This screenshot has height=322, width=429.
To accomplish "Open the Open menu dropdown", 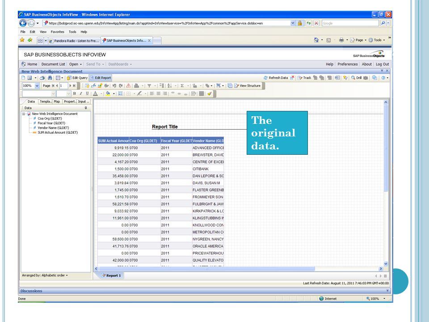I will click(x=75, y=64).
